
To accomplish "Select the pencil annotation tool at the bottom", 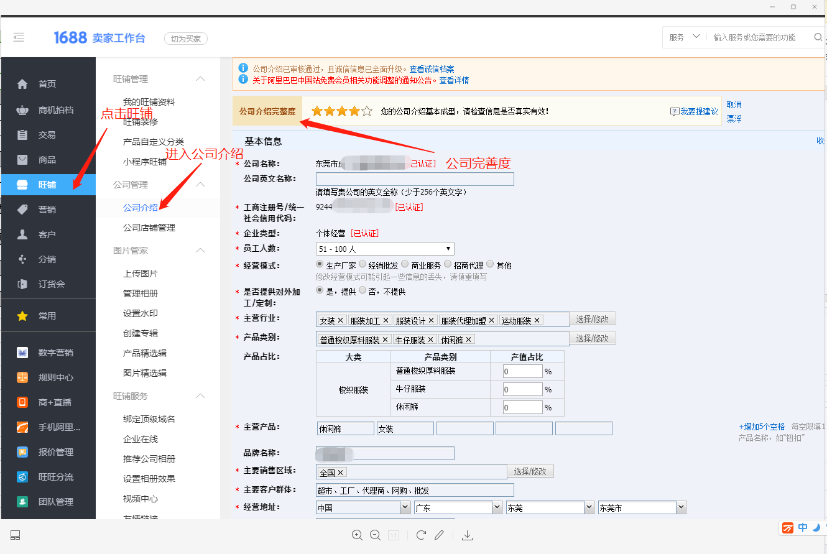I will (439, 535).
